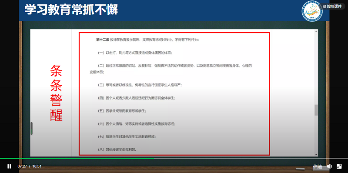Click item (五) 因学业成绩而教育惩戒学生
Viewport: 348px width, 173px height.
122,111
